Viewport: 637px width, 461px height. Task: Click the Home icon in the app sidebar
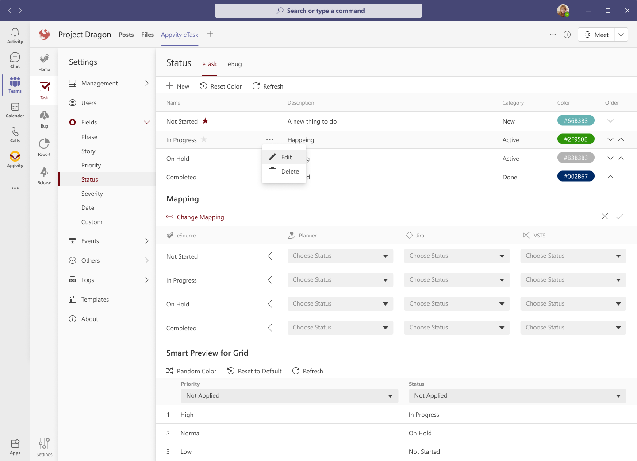44,62
